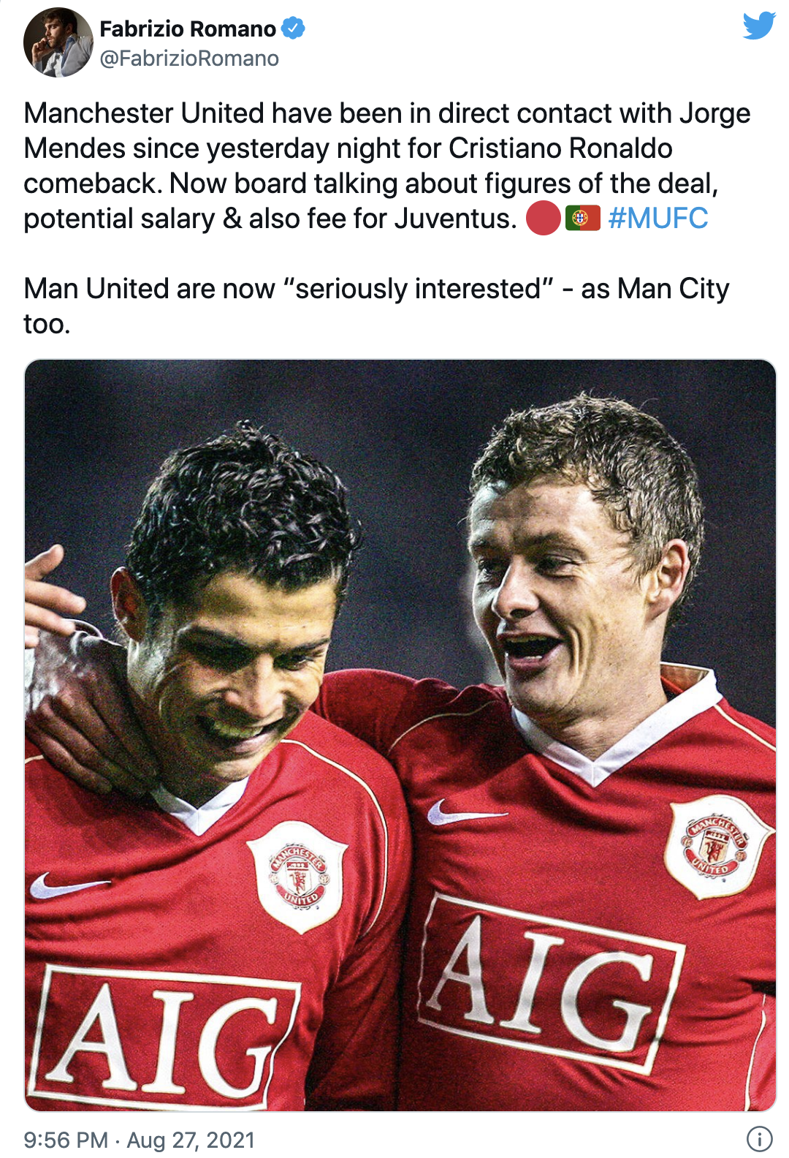Click the Twitter bird logo
The height and width of the screenshot is (1158, 789).
(x=759, y=26)
